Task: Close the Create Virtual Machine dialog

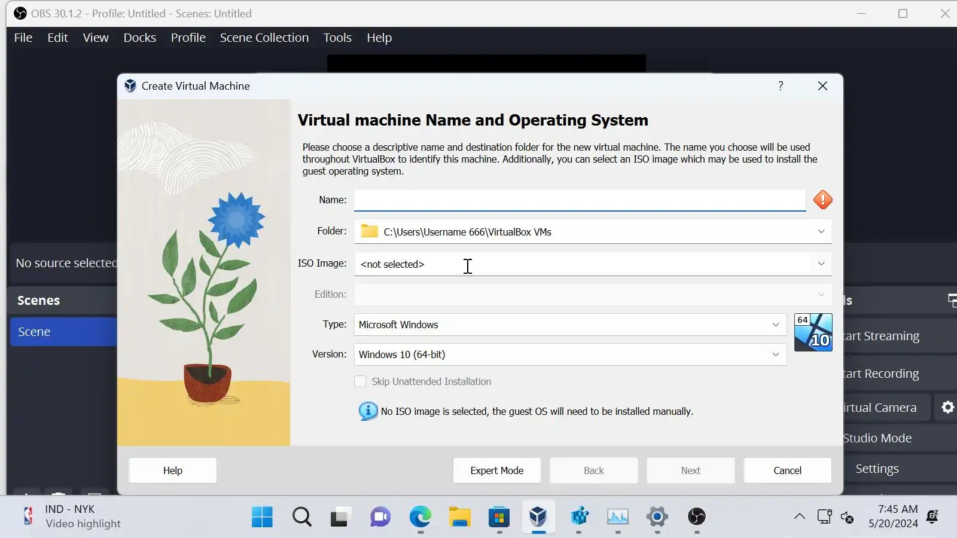Action: click(822, 85)
